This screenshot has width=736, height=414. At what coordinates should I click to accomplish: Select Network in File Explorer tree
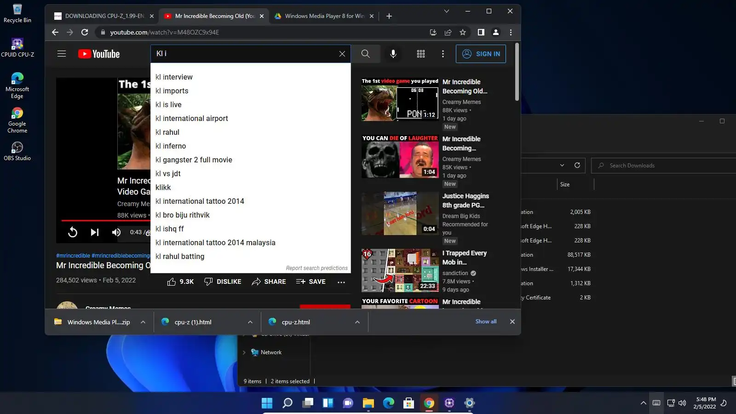(x=271, y=352)
